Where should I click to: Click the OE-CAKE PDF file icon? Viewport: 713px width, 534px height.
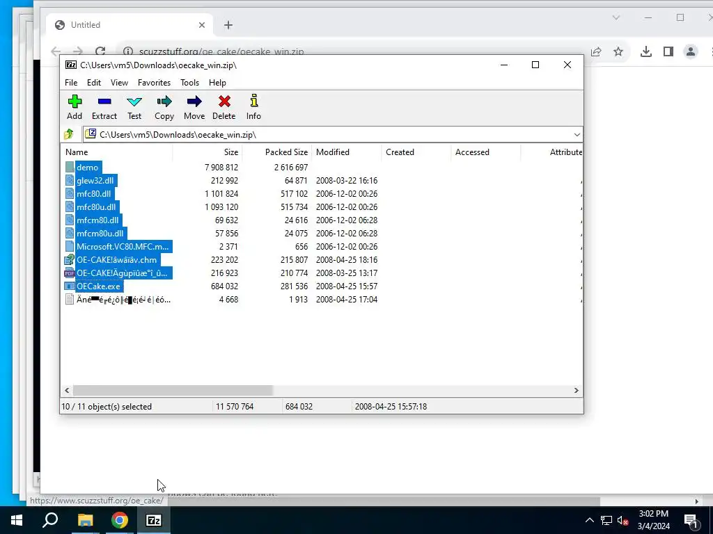(69, 273)
